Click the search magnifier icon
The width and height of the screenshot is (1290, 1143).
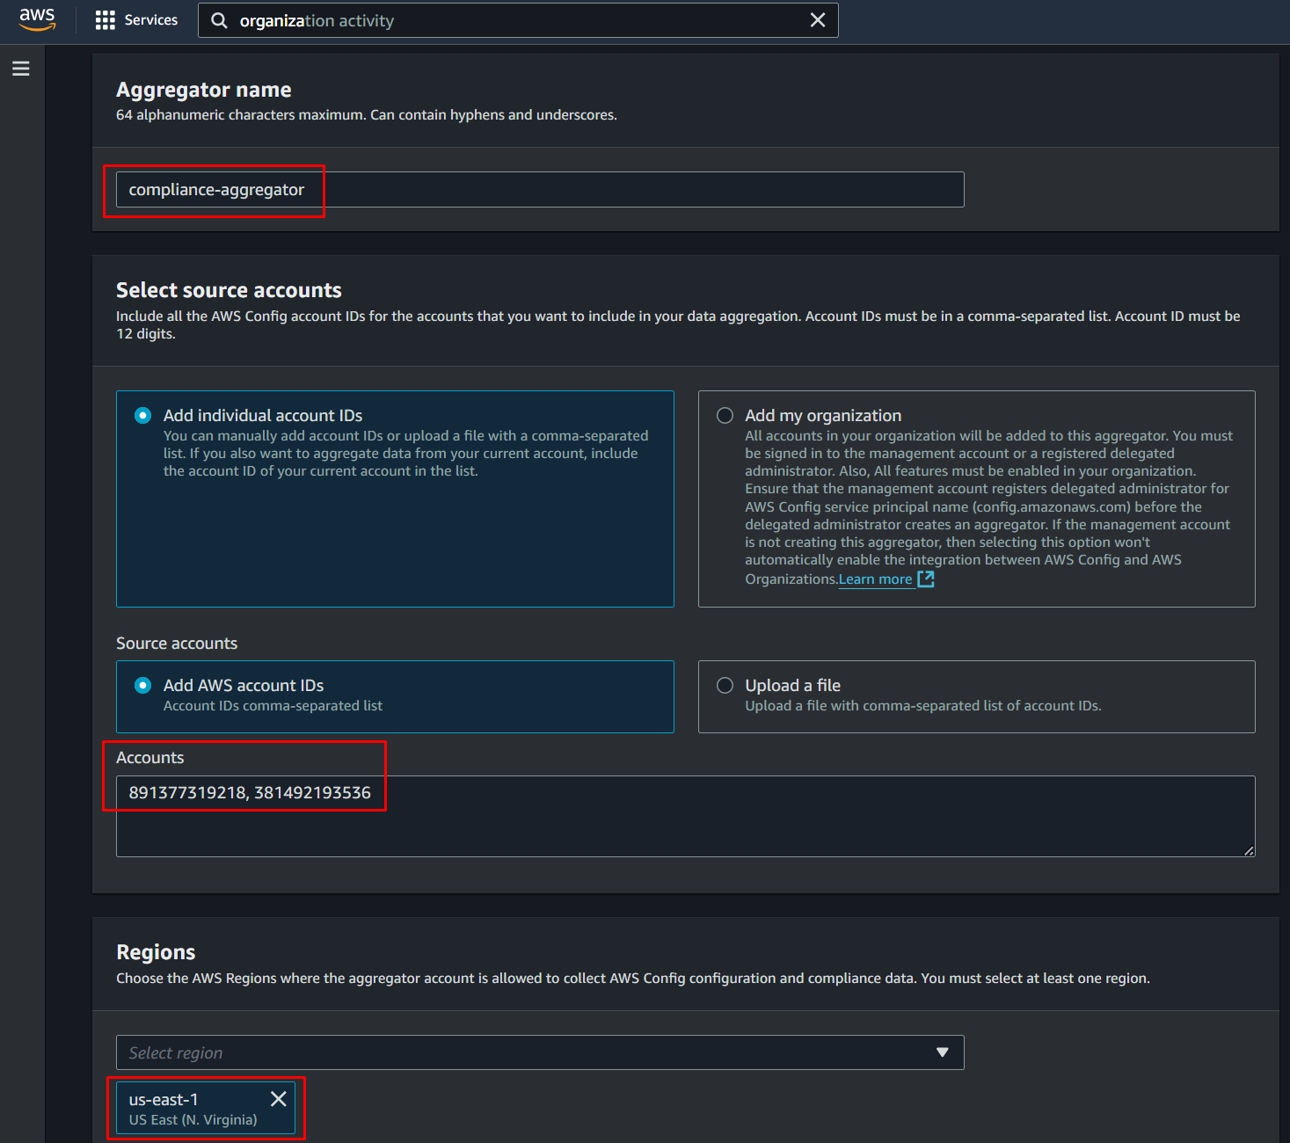tap(220, 20)
